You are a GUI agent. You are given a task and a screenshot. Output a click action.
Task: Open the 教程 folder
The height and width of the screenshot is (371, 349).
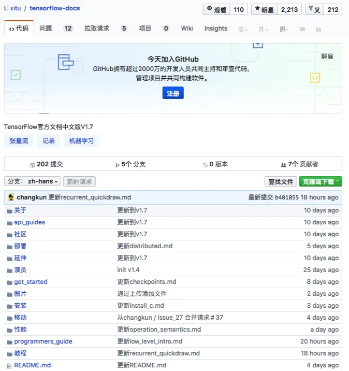tap(20, 353)
